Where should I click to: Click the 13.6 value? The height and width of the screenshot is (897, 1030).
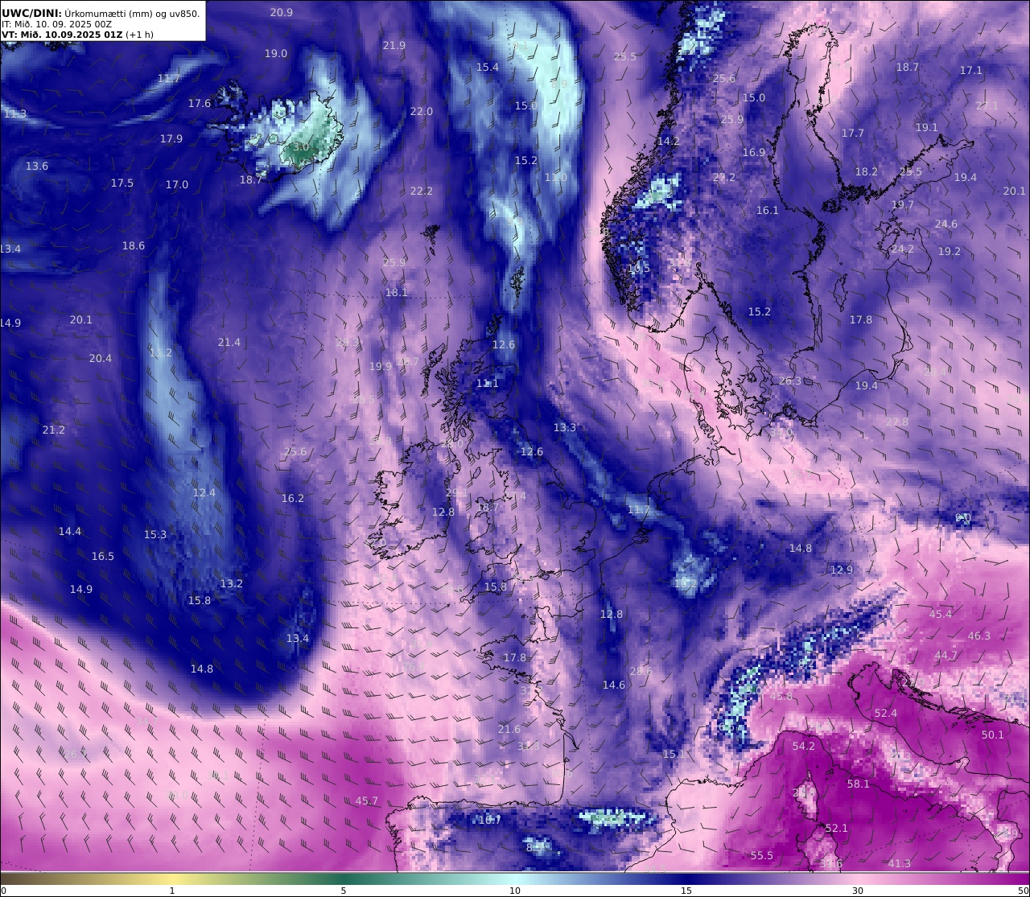(37, 166)
